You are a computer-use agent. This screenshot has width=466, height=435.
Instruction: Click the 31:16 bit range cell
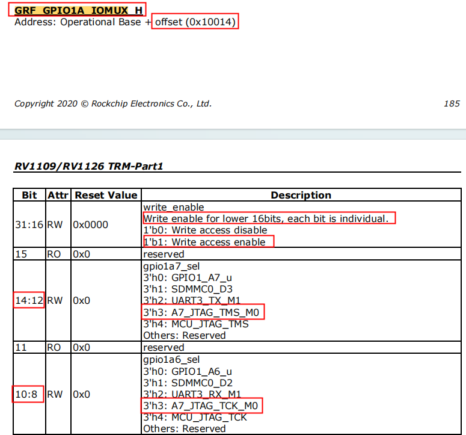click(29, 224)
